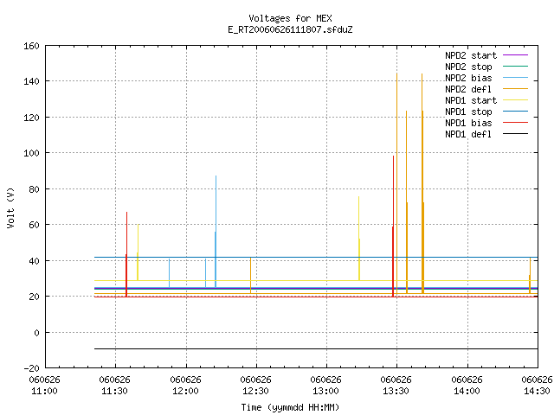Click the 13:00 time tick label
This screenshot has width=554, height=415.
click(x=325, y=391)
